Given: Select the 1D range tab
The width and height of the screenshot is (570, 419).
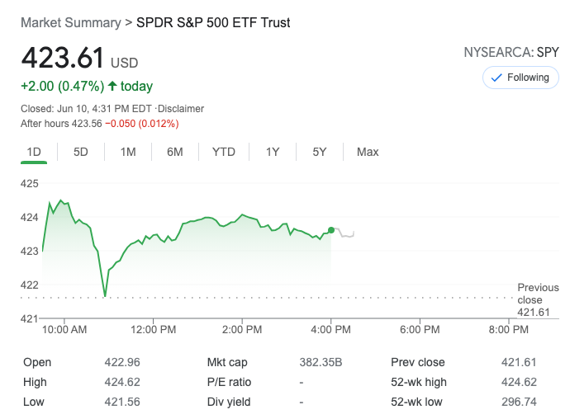Looking at the screenshot, I should click(x=34, y=152).
